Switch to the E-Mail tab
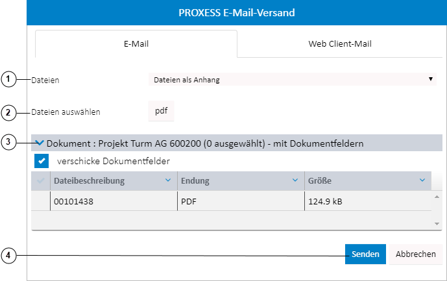 coord(136,44)
